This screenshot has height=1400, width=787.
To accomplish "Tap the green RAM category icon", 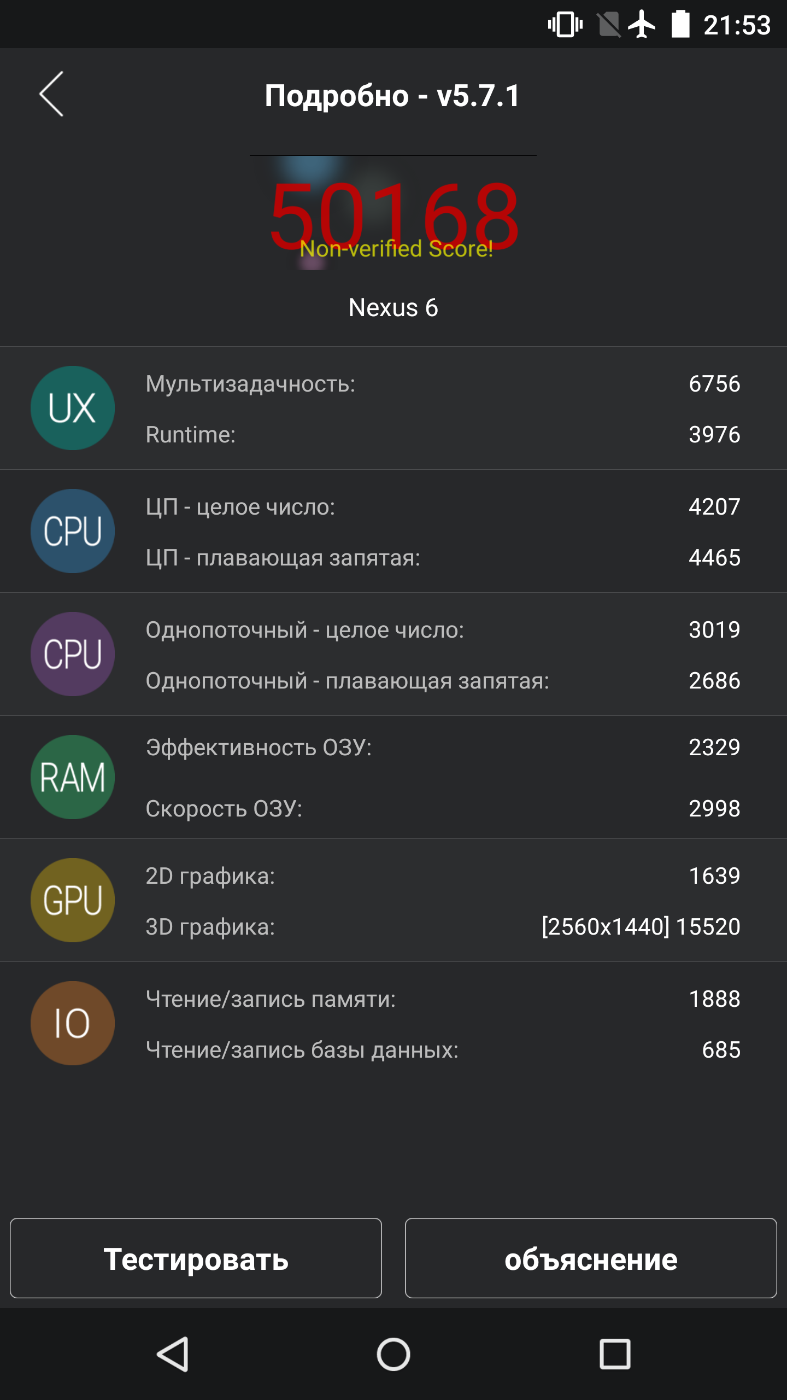I will point(73,777).
